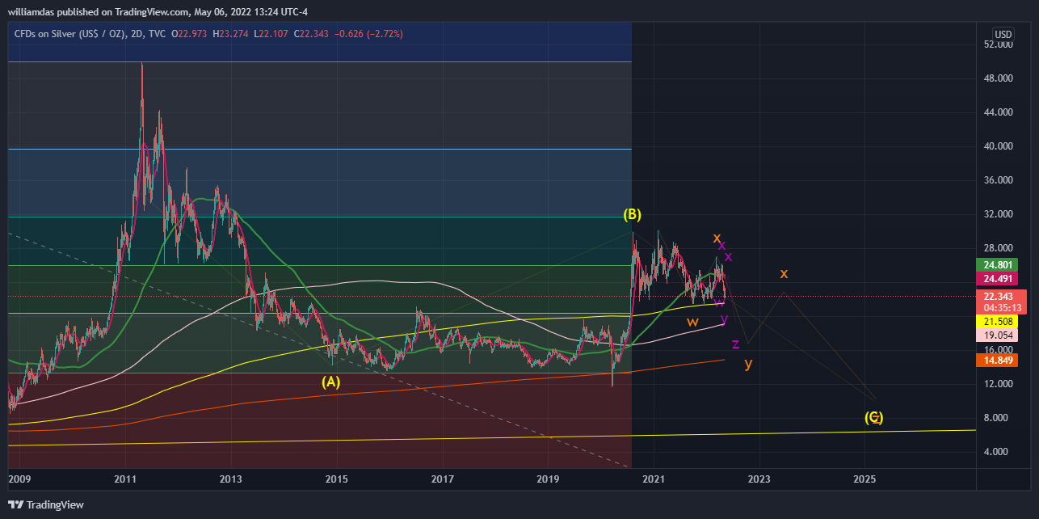Click the 'williamdas published on TradingView.com' header
Screen dimensions: 1039x519
pyautogui.click(x=99, y=11)
